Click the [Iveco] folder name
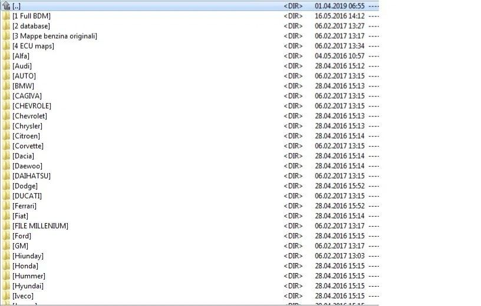 23,296
